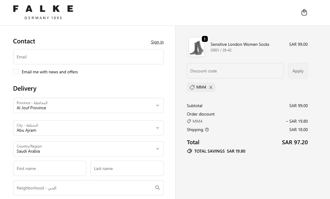Screen dimensions: 330x199
Task: Click the discount tag icon in MM4 chip
Action: coord(192,87)
